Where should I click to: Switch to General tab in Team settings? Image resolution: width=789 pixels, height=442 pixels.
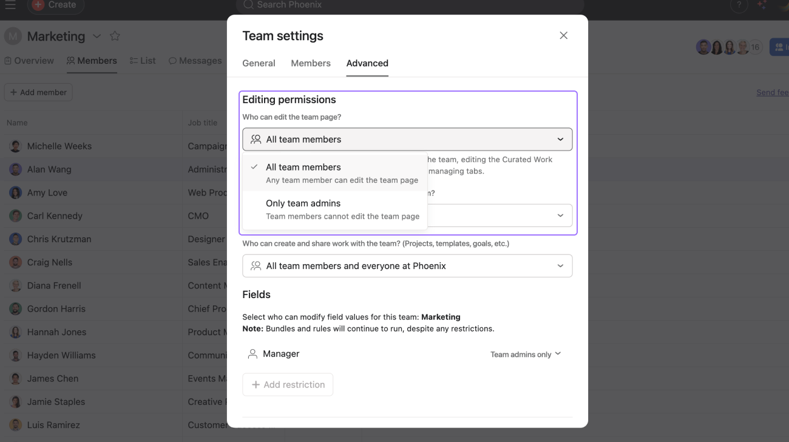coord(259,63)
